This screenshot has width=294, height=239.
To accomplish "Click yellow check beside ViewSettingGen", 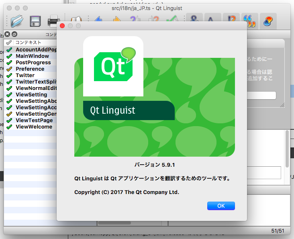I will click(x=9, y=114).
